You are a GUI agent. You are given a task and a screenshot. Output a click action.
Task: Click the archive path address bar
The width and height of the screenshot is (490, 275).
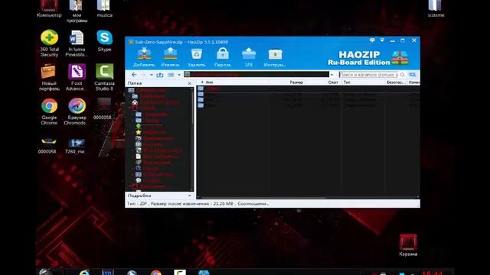point(256,75)
